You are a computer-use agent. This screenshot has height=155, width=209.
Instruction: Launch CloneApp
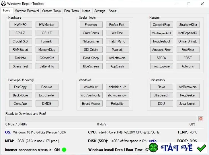(21, 103)
